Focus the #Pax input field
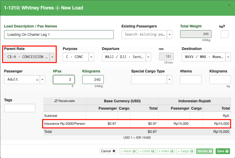235x158 pixels. click(x=64, y=80)
